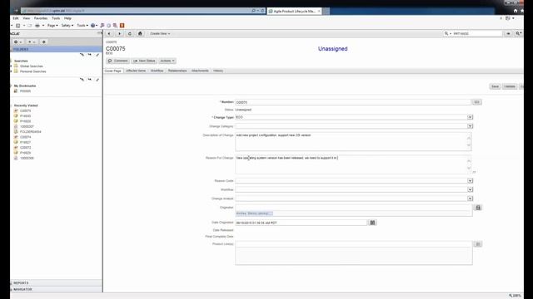Refresh the page using the reload icon

(130, 33)
